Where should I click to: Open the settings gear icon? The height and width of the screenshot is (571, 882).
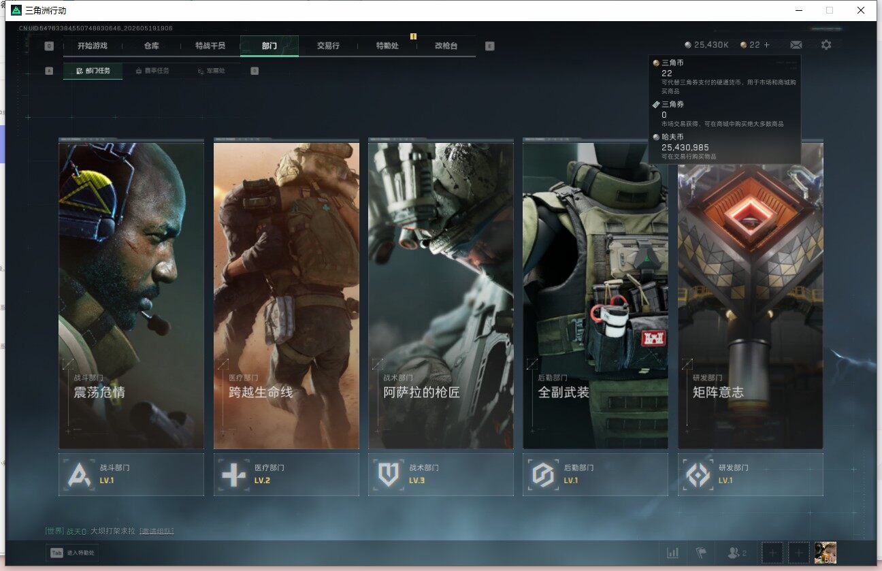(826, 45)
